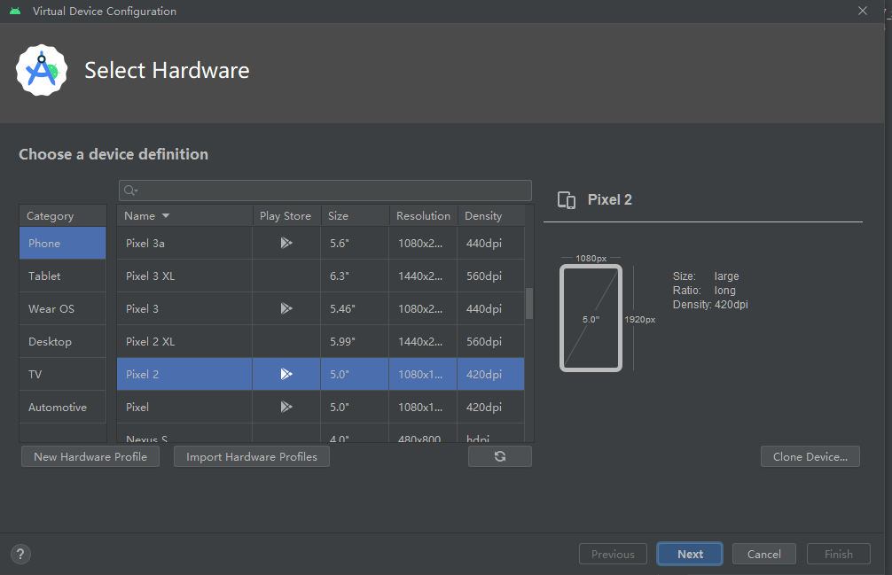Click the New Hardware Profile button
892x575 pixels.
(x=90, y=455)
